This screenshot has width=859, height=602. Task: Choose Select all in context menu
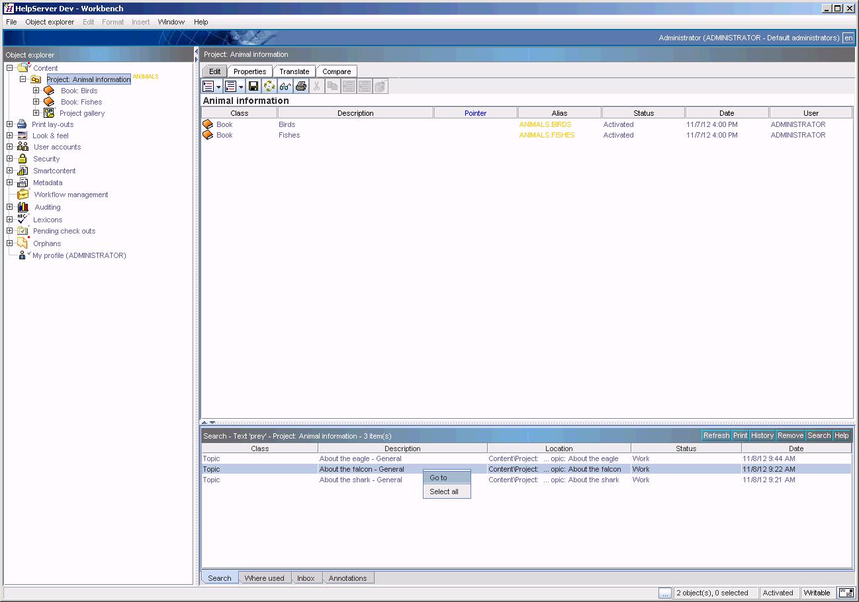coord(447,492)
